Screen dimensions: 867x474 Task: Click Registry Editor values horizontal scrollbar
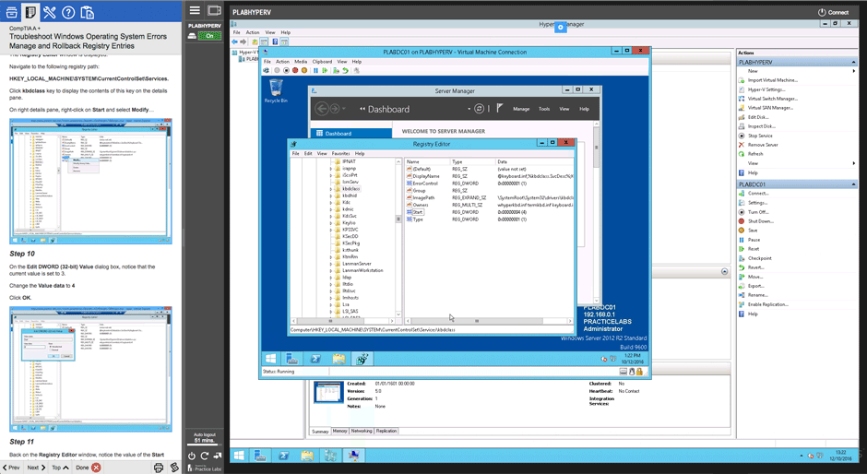477,321
